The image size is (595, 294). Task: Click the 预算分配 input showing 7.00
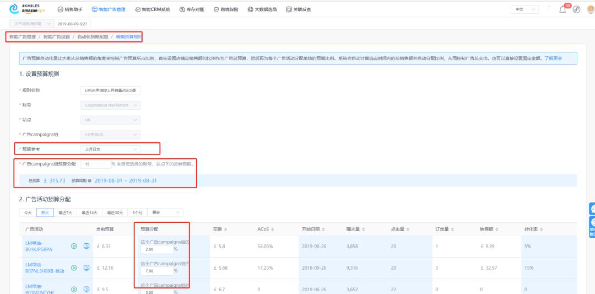point(156,271)
